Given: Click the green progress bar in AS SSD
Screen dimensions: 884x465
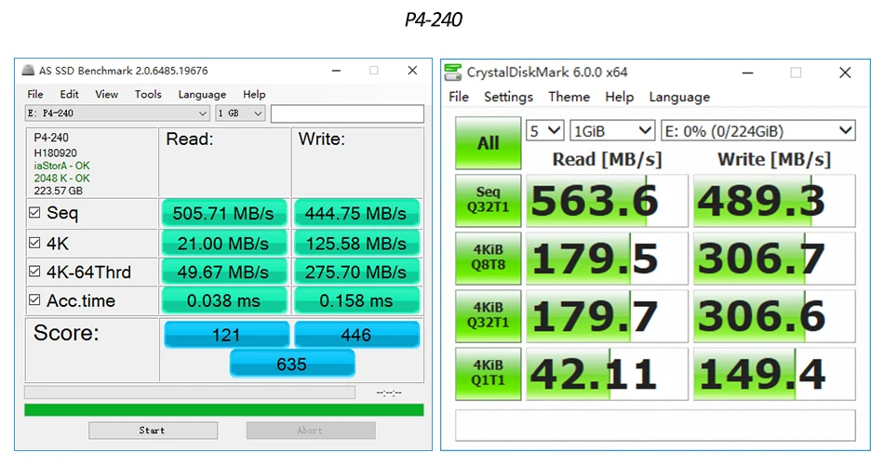Looking at the screenshot, I should point(224,410).
